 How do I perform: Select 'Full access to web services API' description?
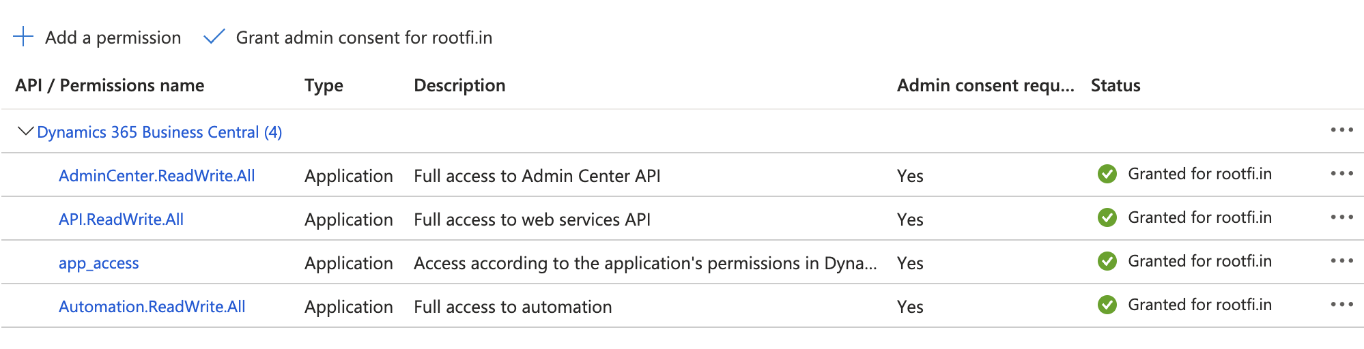pyautogui.click(x=532, y=219)
